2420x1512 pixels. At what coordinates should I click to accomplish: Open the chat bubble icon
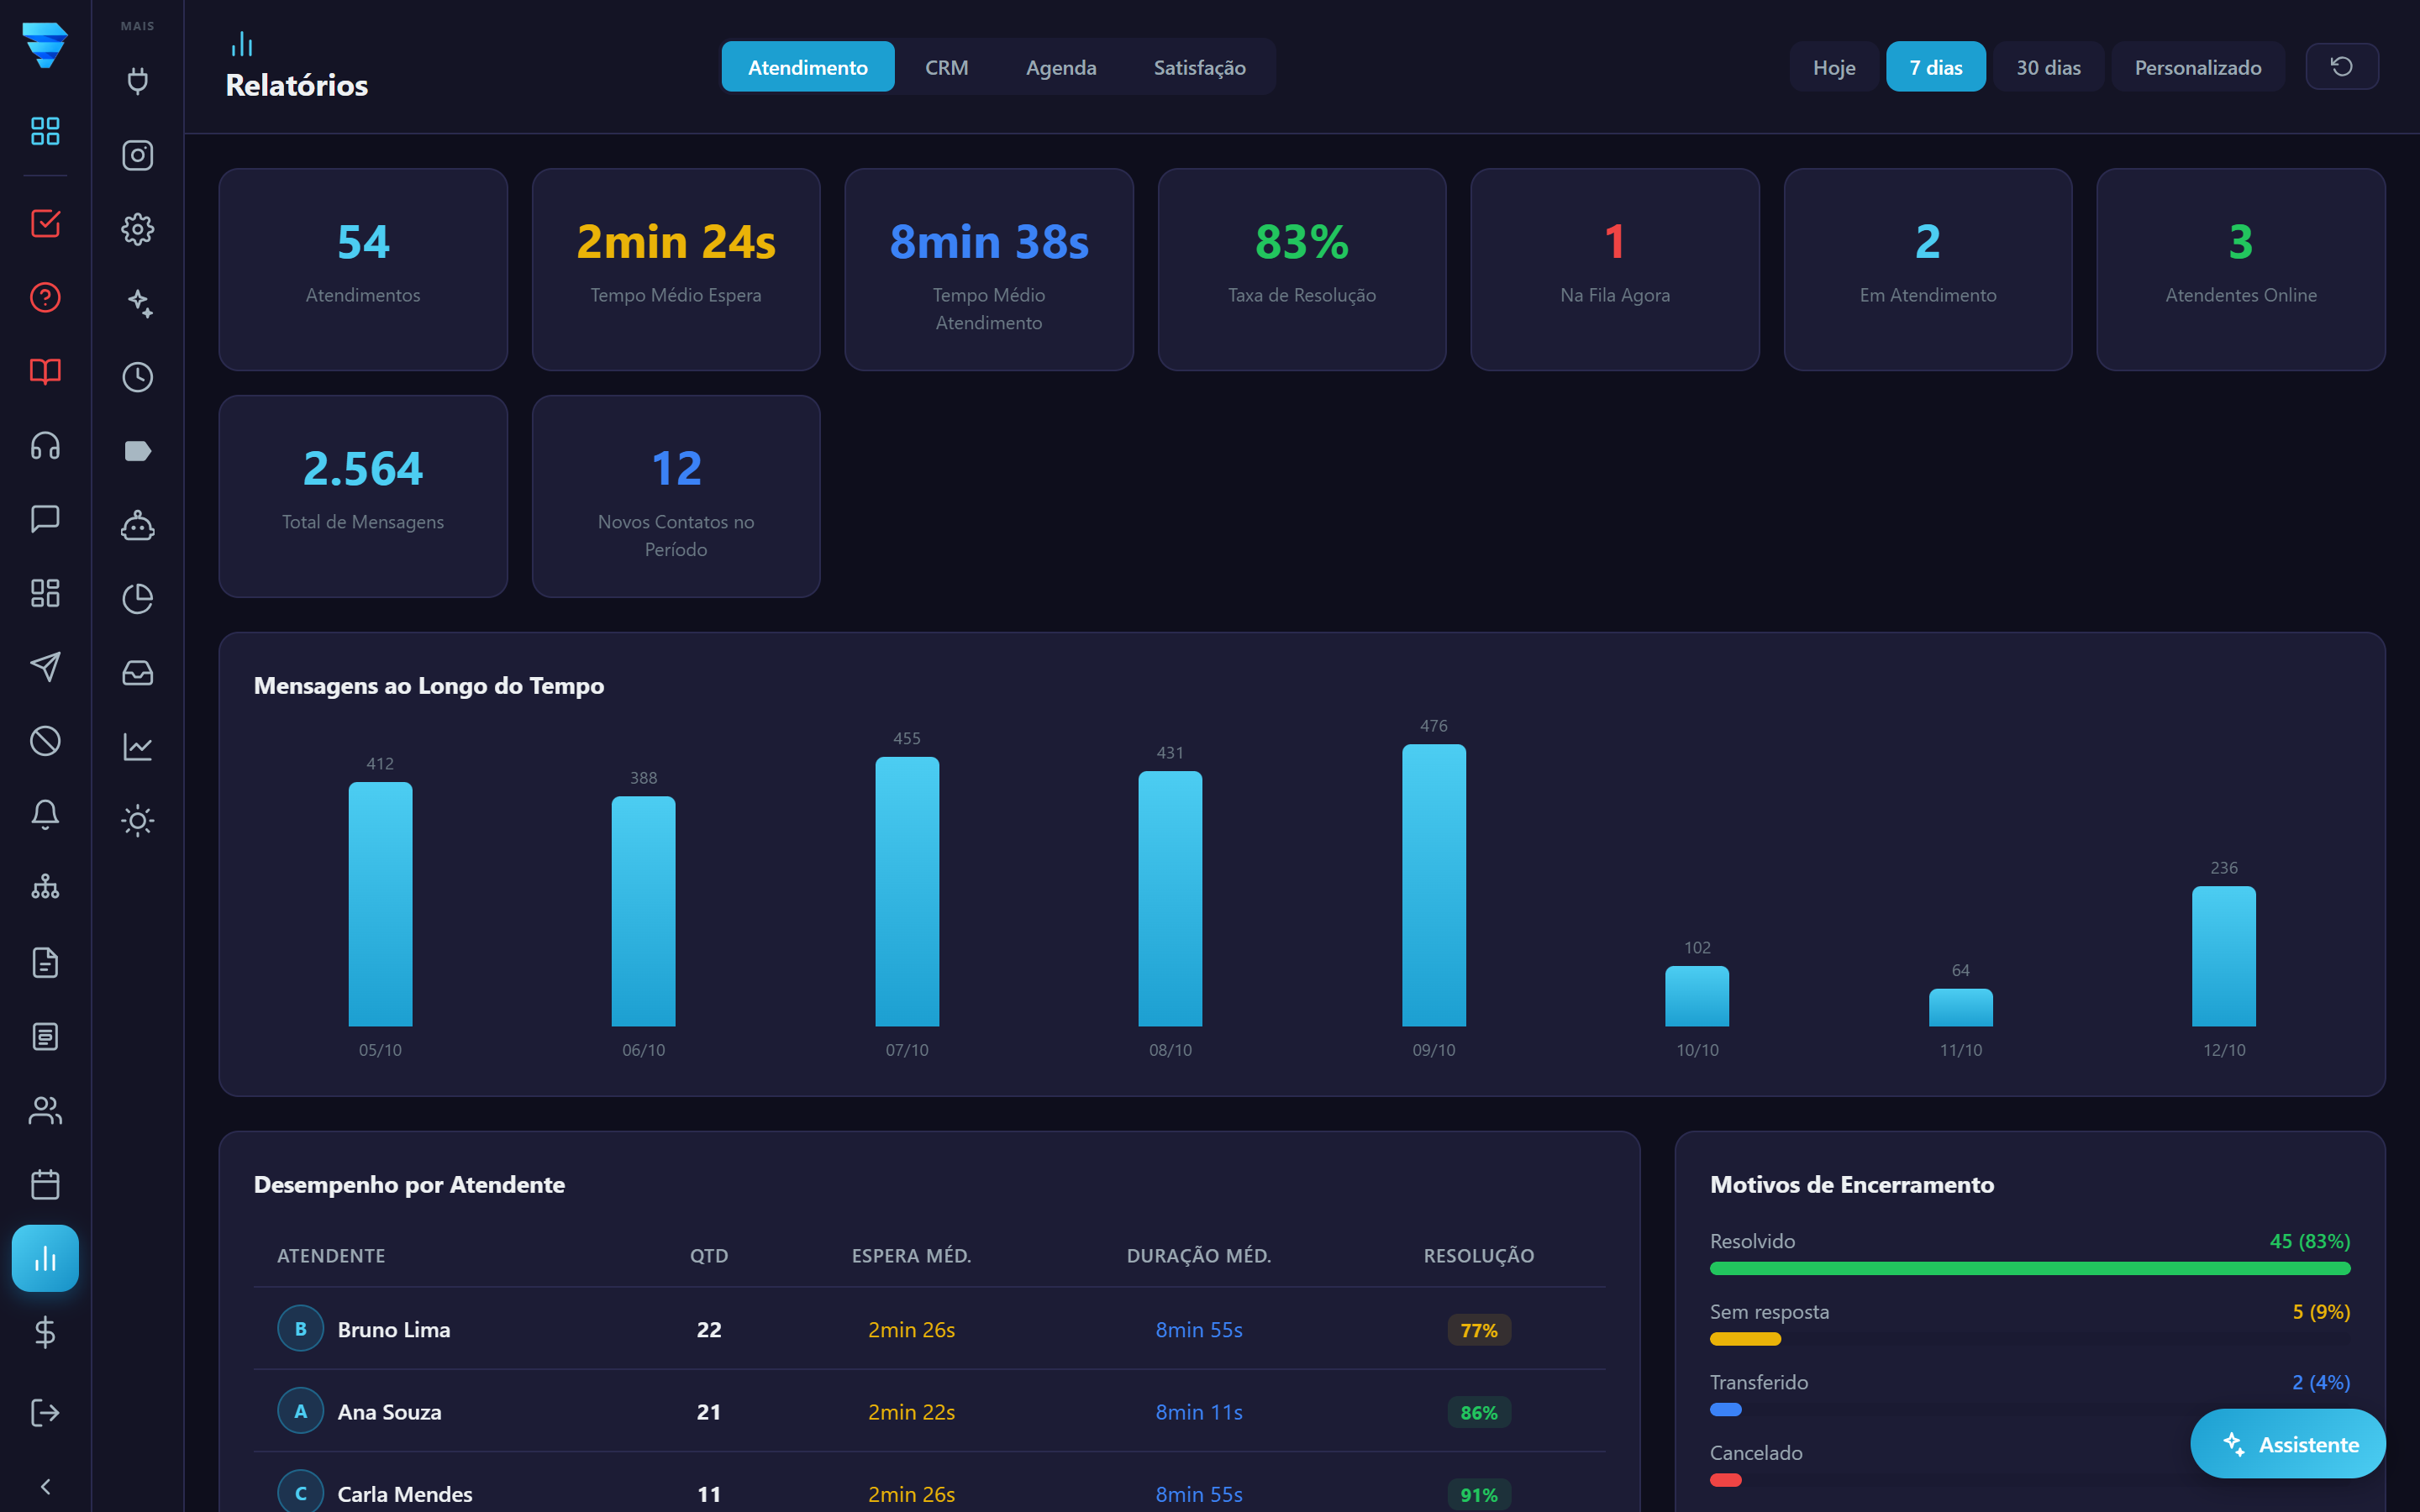45,519
